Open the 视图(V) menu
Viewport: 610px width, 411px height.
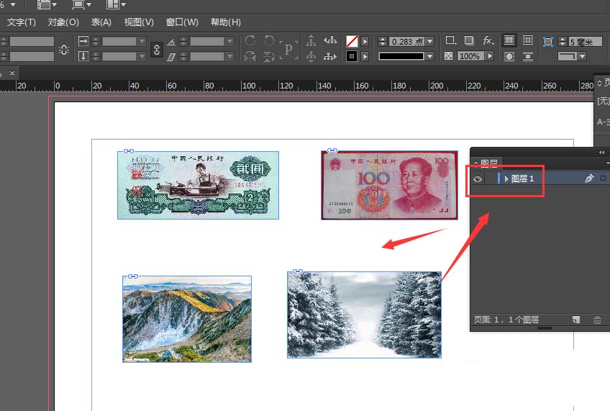139,22
